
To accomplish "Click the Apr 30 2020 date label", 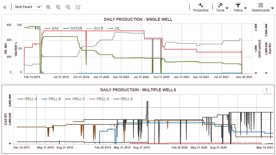I will (x=121, y=77).
